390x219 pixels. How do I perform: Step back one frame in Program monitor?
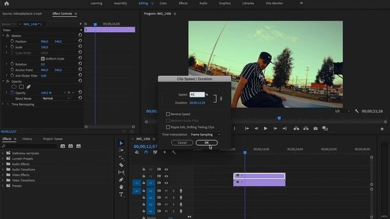(256, 128)
